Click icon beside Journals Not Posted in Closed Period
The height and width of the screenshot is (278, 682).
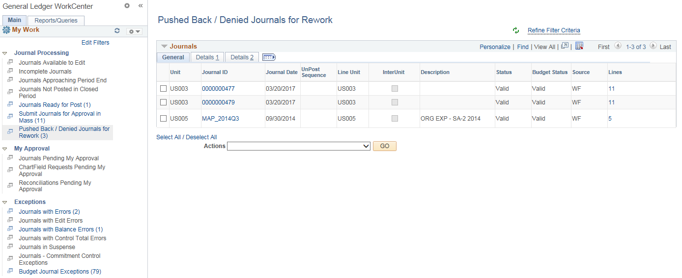[10, 92]
